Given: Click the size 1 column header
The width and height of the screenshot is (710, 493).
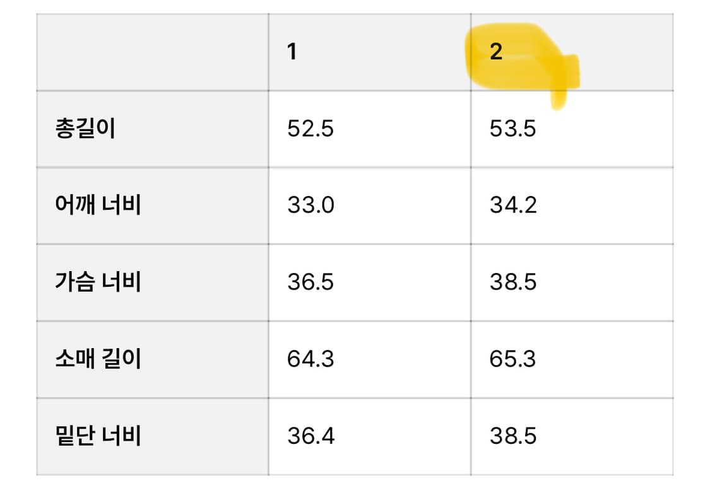Looking at the screenshot, I should pyautogui.click(x=292, y=52).
